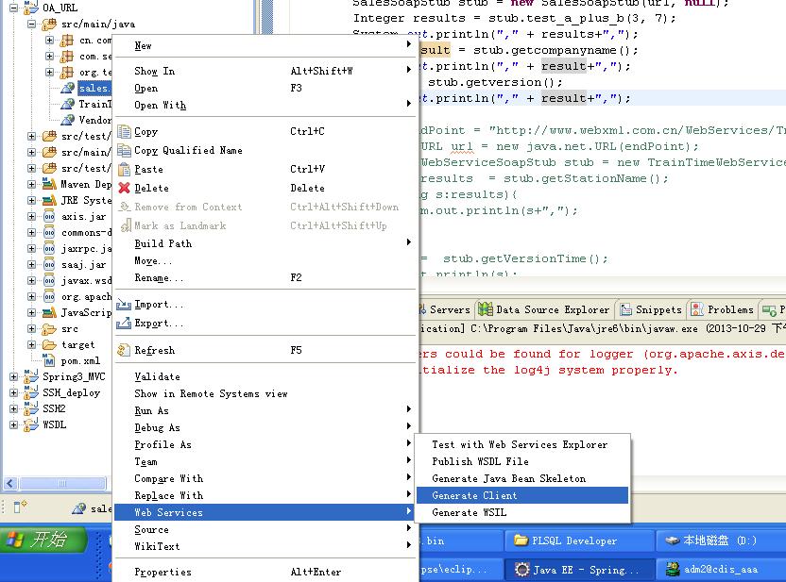Expand the Spring3_MVC project node
Screen dimensions: 786x582
[14, 376]
